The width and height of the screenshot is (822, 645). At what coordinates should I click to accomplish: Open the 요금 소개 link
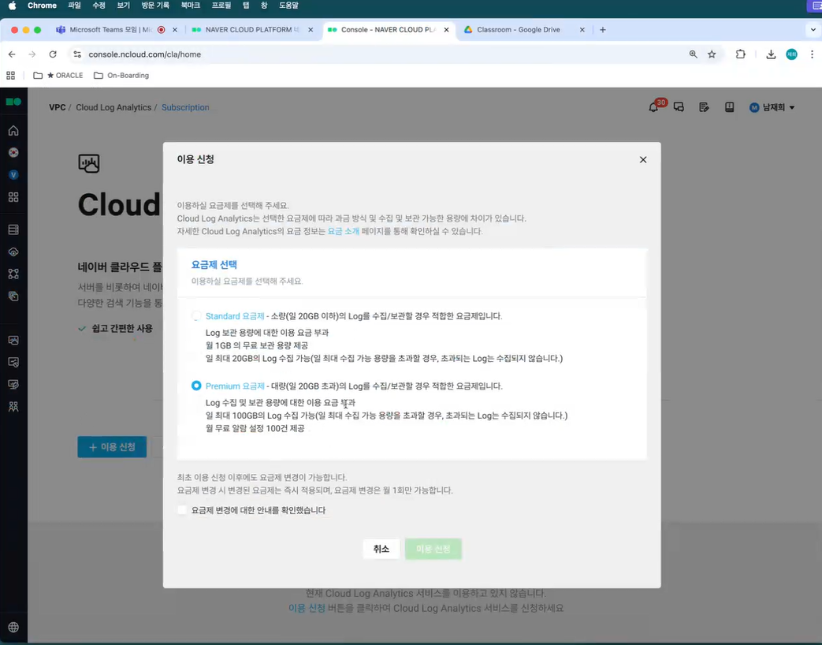(x=344, y=231)
